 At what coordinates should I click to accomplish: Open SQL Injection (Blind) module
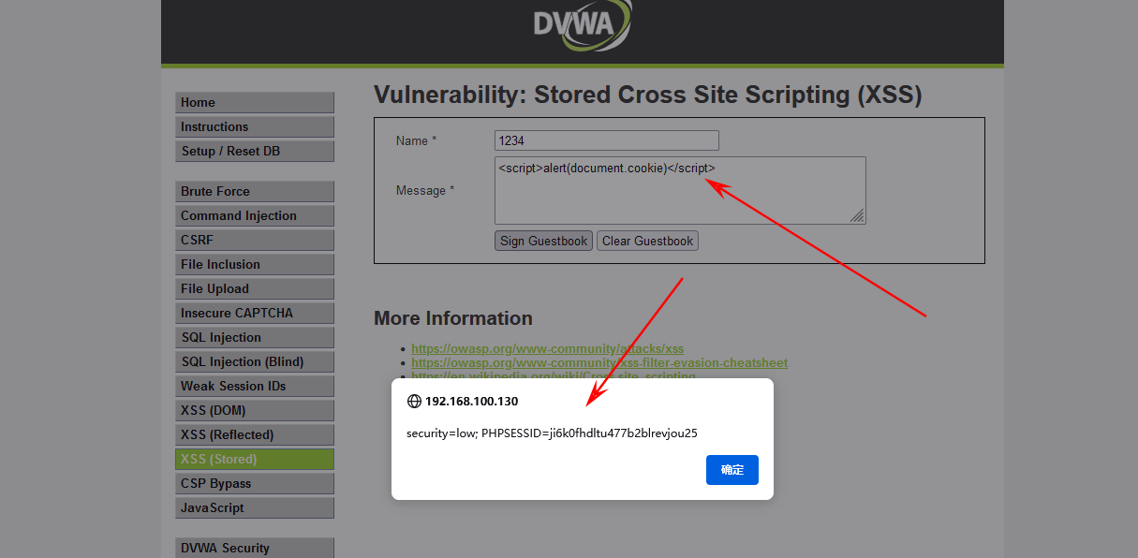(x=255, y=362)
